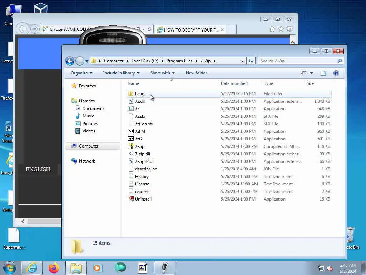366x275 pixels.
Task: Select the Uninstall application icon
Action: [131, 199]
